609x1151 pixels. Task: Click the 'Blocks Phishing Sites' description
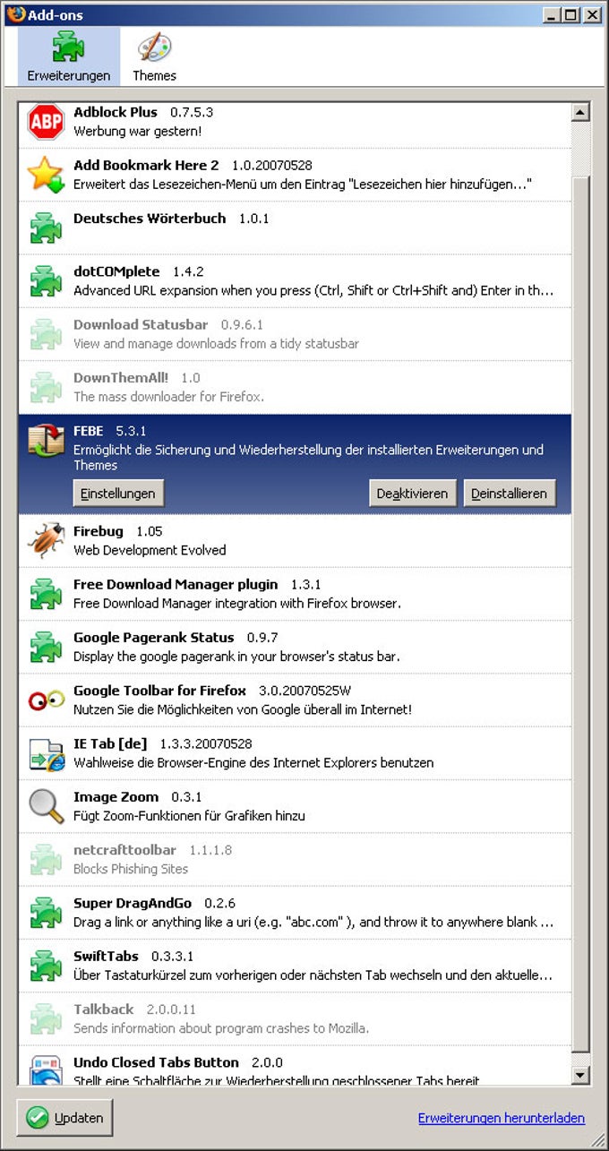coord(131,869)
